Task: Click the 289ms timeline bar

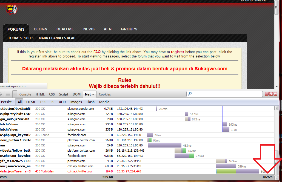Action: [226, 166]
